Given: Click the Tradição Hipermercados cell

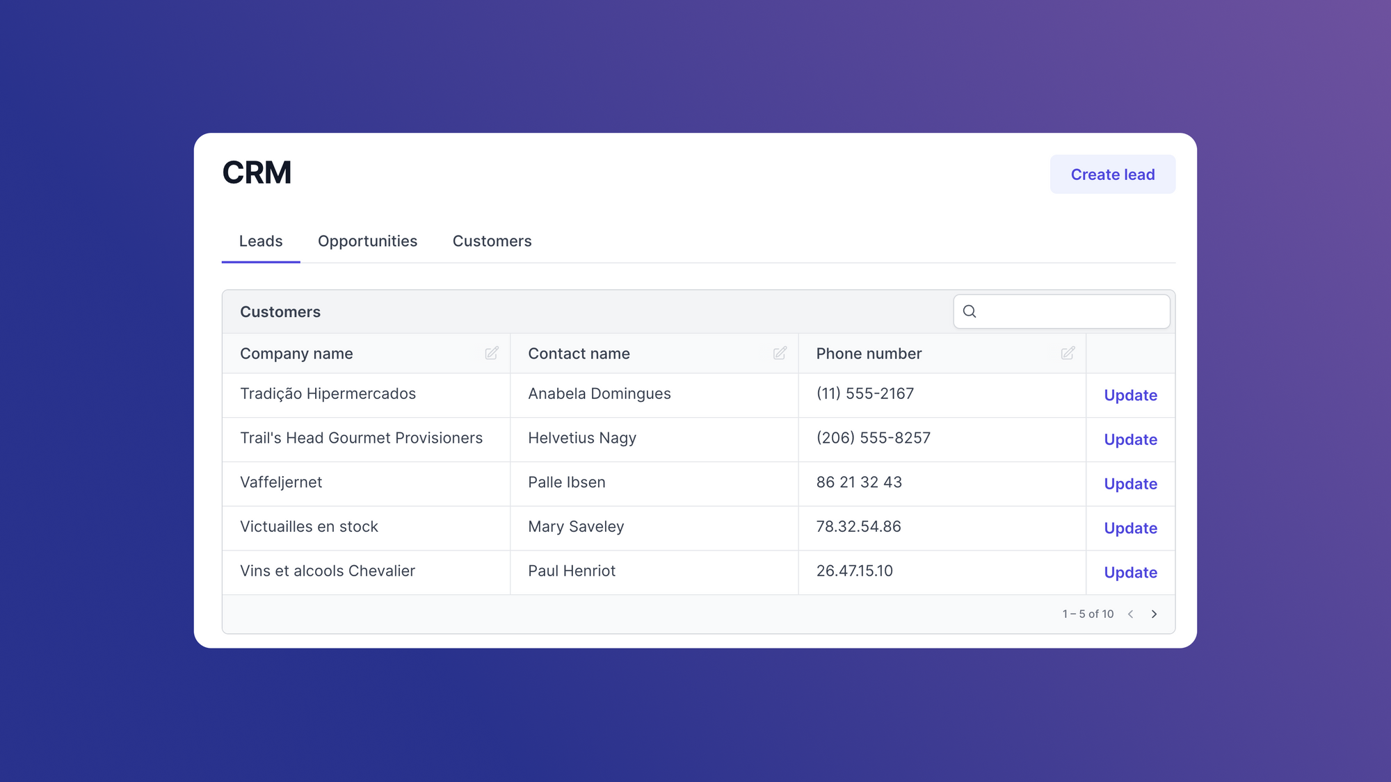Looking at the screenshot, I should 366,395.
